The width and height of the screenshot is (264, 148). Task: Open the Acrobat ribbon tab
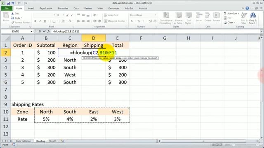(143, 8)
